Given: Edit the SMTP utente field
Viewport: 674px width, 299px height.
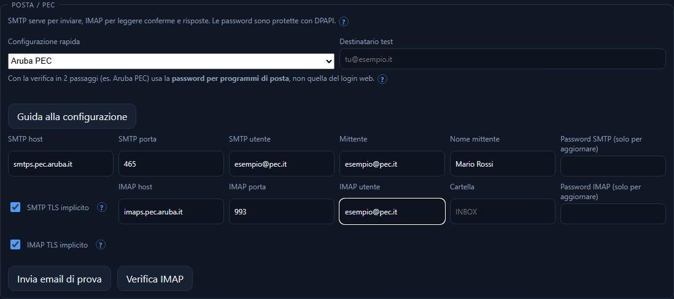Looking at the screenshot, I should tap(282, 164).
